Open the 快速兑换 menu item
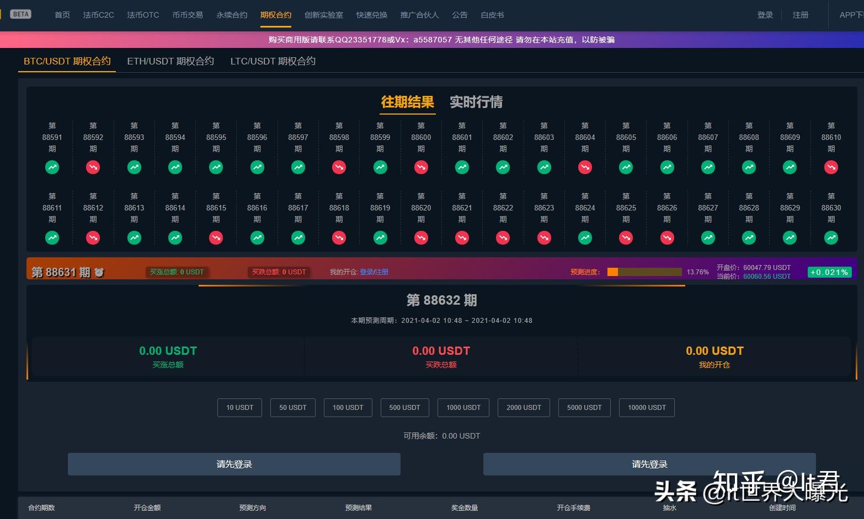 coord(372,15)
